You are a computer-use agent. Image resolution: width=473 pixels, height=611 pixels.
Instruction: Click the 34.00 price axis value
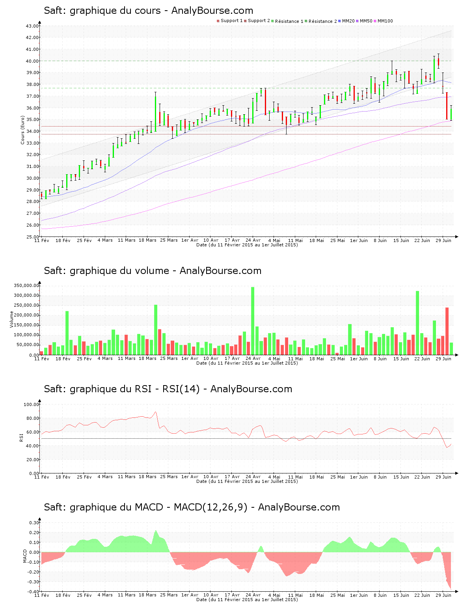(32, 131)
